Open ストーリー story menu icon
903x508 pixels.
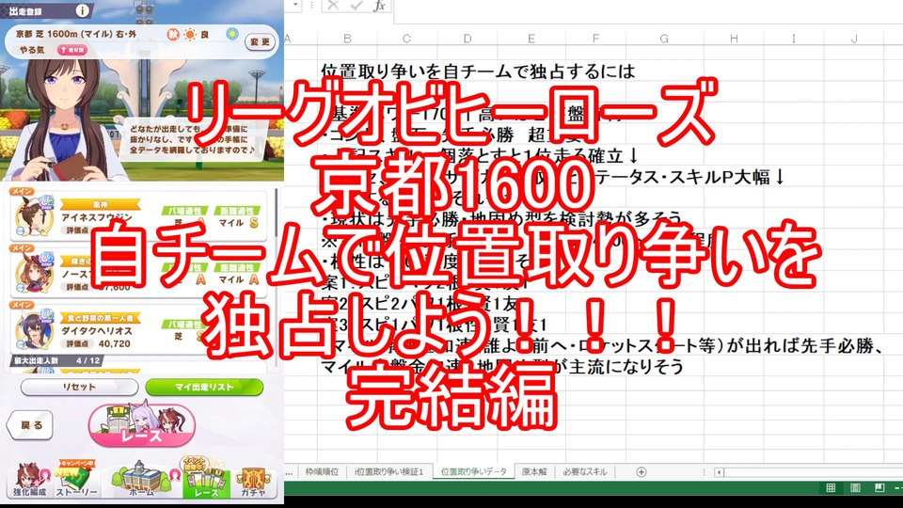[x=76, y=479]
